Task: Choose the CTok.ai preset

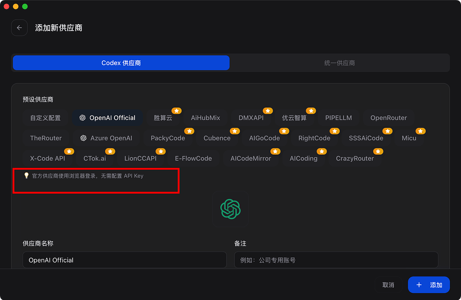Action: click(x=95, y=158)
